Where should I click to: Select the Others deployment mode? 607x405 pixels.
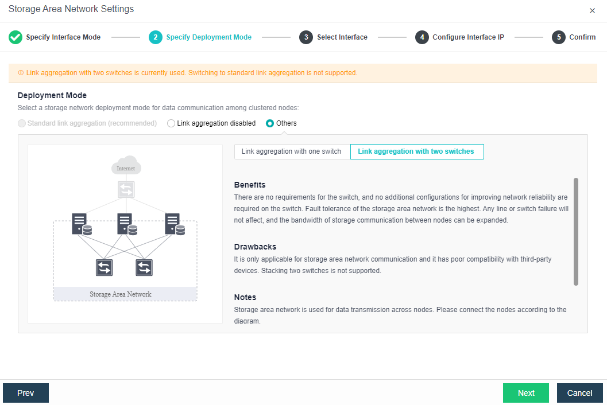click(x=270, y=123)
